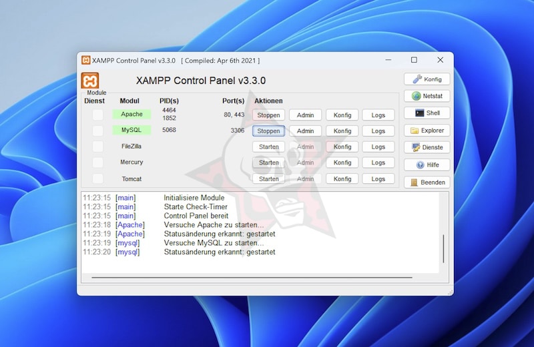This screenshot has width=534, height=347.
Task: Toggle the FileZilla service checkbox
Action: pyautogui.click(x=97, y=147)
